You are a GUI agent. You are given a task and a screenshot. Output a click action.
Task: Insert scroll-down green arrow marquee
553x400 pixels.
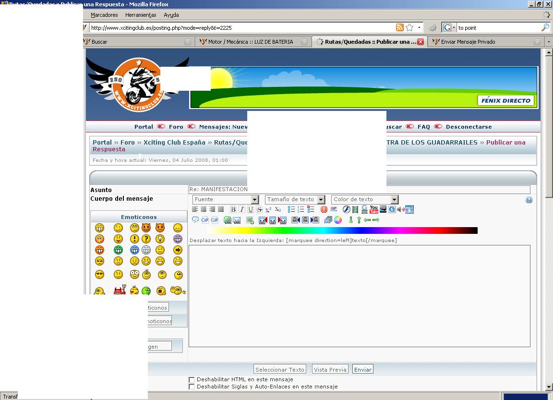350,220
